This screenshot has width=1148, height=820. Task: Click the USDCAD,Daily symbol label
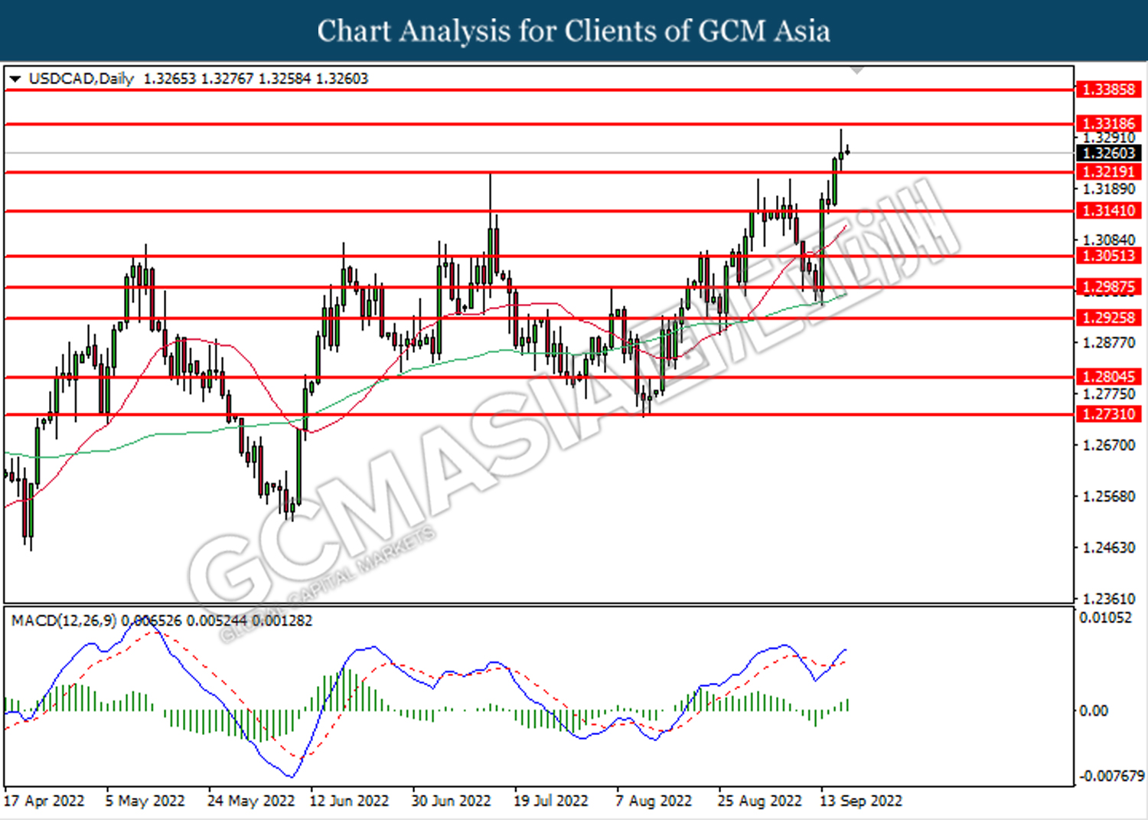pos(81,79)
